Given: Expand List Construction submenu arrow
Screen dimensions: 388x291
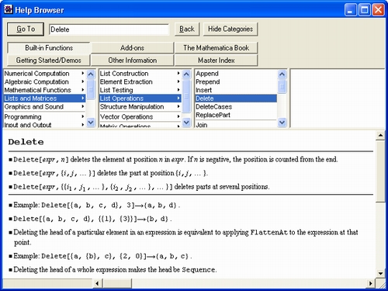Looking at the screenshot, I should (x=178, y=74).
